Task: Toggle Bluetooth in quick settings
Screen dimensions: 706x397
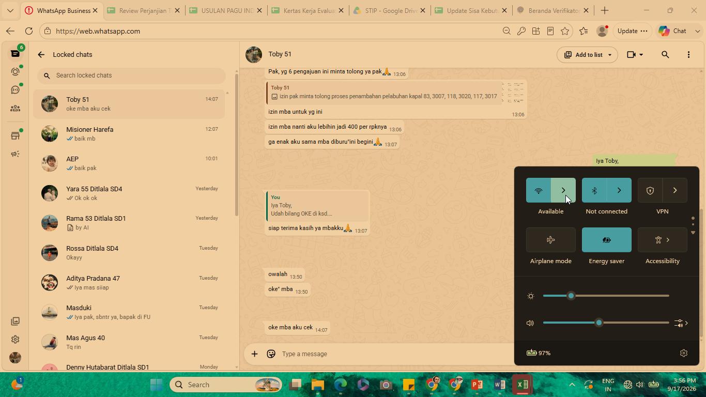Action: pyautogui.click(x=594, y=190)
